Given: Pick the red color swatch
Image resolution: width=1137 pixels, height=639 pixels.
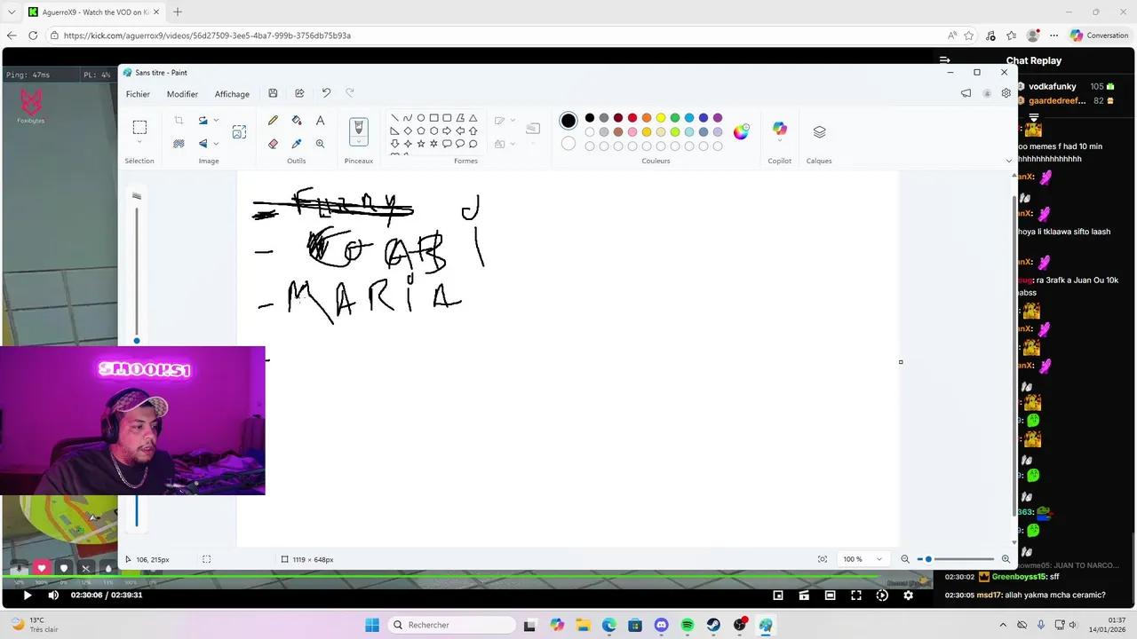Looking at the screenshot, I should (x=632, y=117).
